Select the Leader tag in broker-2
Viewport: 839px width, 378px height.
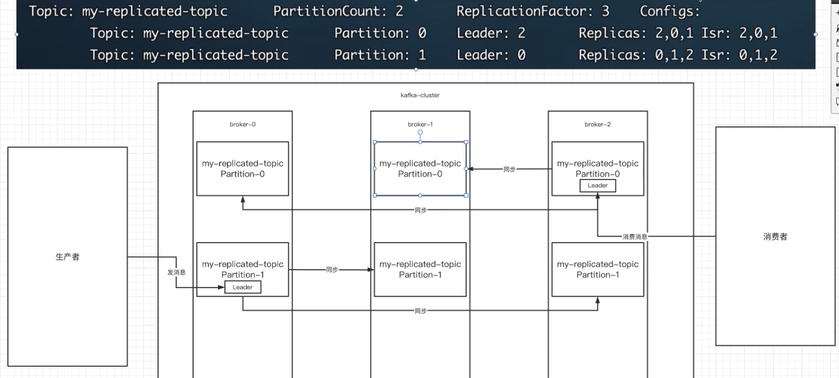pos(597,186)
